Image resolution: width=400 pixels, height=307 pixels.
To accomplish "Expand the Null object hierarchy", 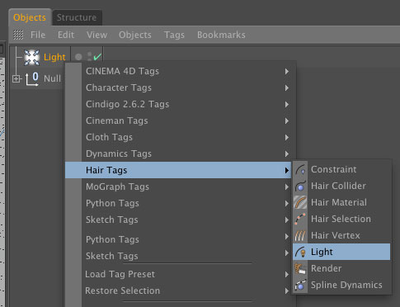I will (x=16, y=79).
